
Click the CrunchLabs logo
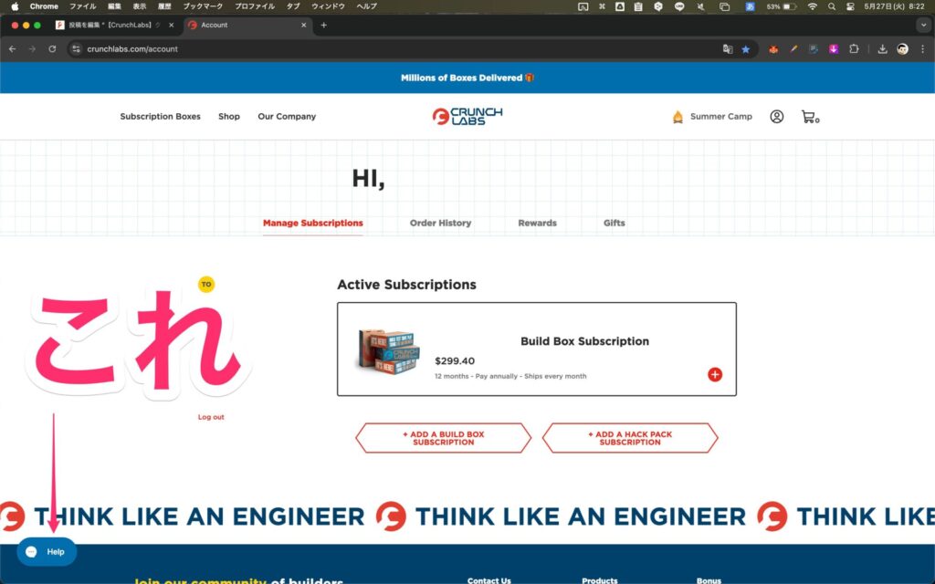coord(467,116)
